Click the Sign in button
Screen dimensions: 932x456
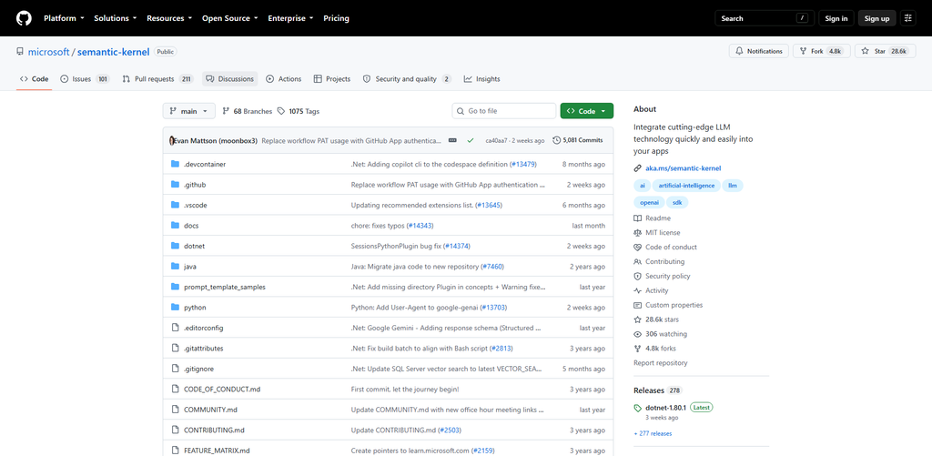pos(836,18)
